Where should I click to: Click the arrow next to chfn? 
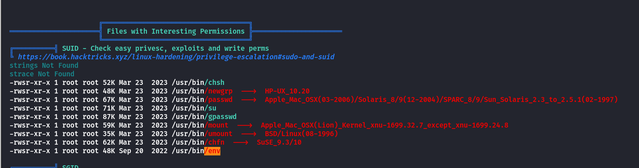(241, 142)
